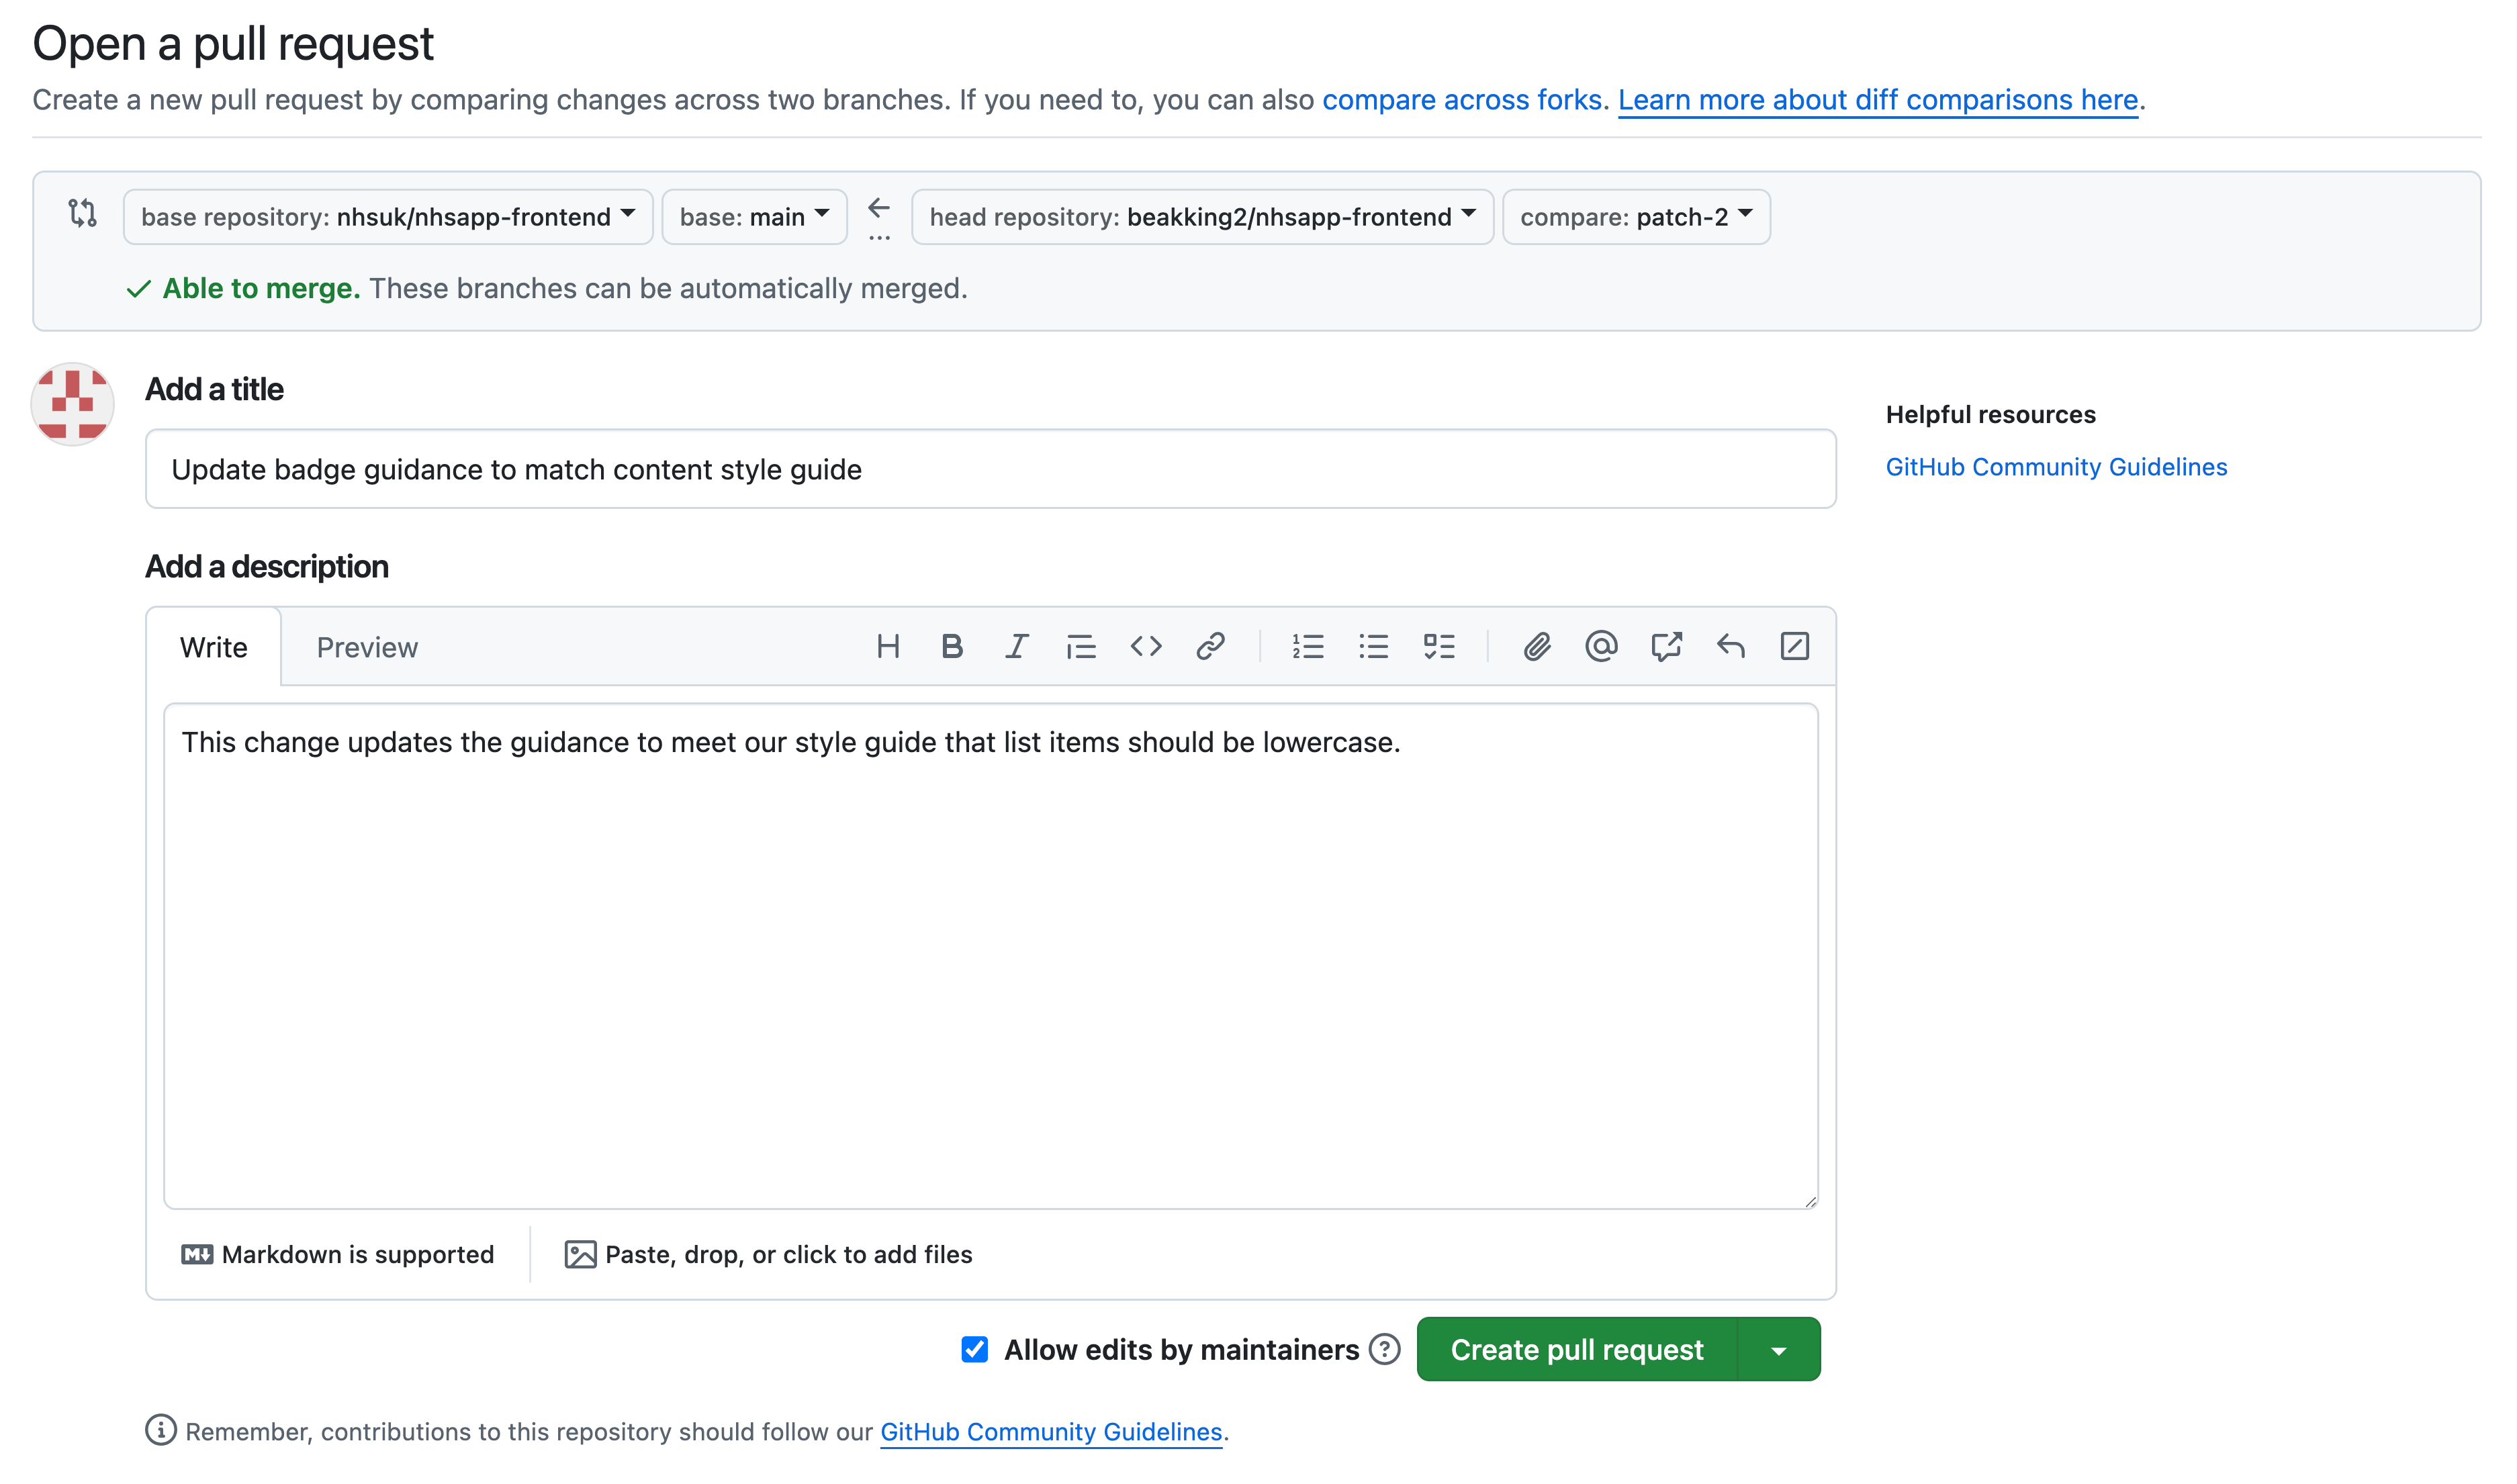Attach a file with the paperclip icon
Image resolution: width=2517 pixels, height=1484 pixels.
point(1537,646)
